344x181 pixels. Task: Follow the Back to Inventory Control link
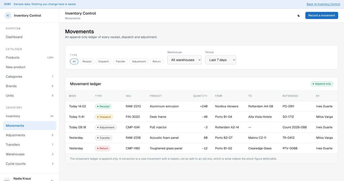[323, 4]
